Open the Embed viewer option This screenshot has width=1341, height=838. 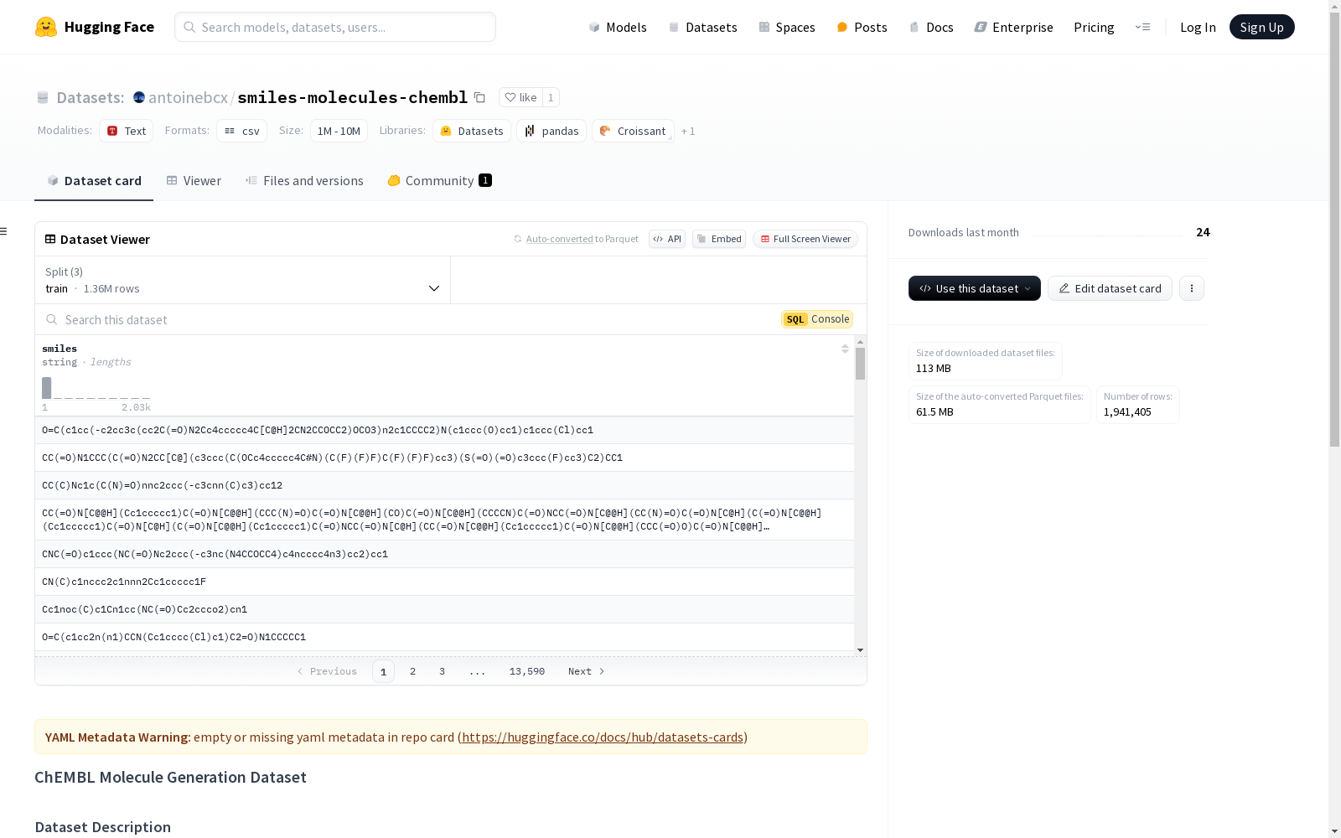(719, 239)
